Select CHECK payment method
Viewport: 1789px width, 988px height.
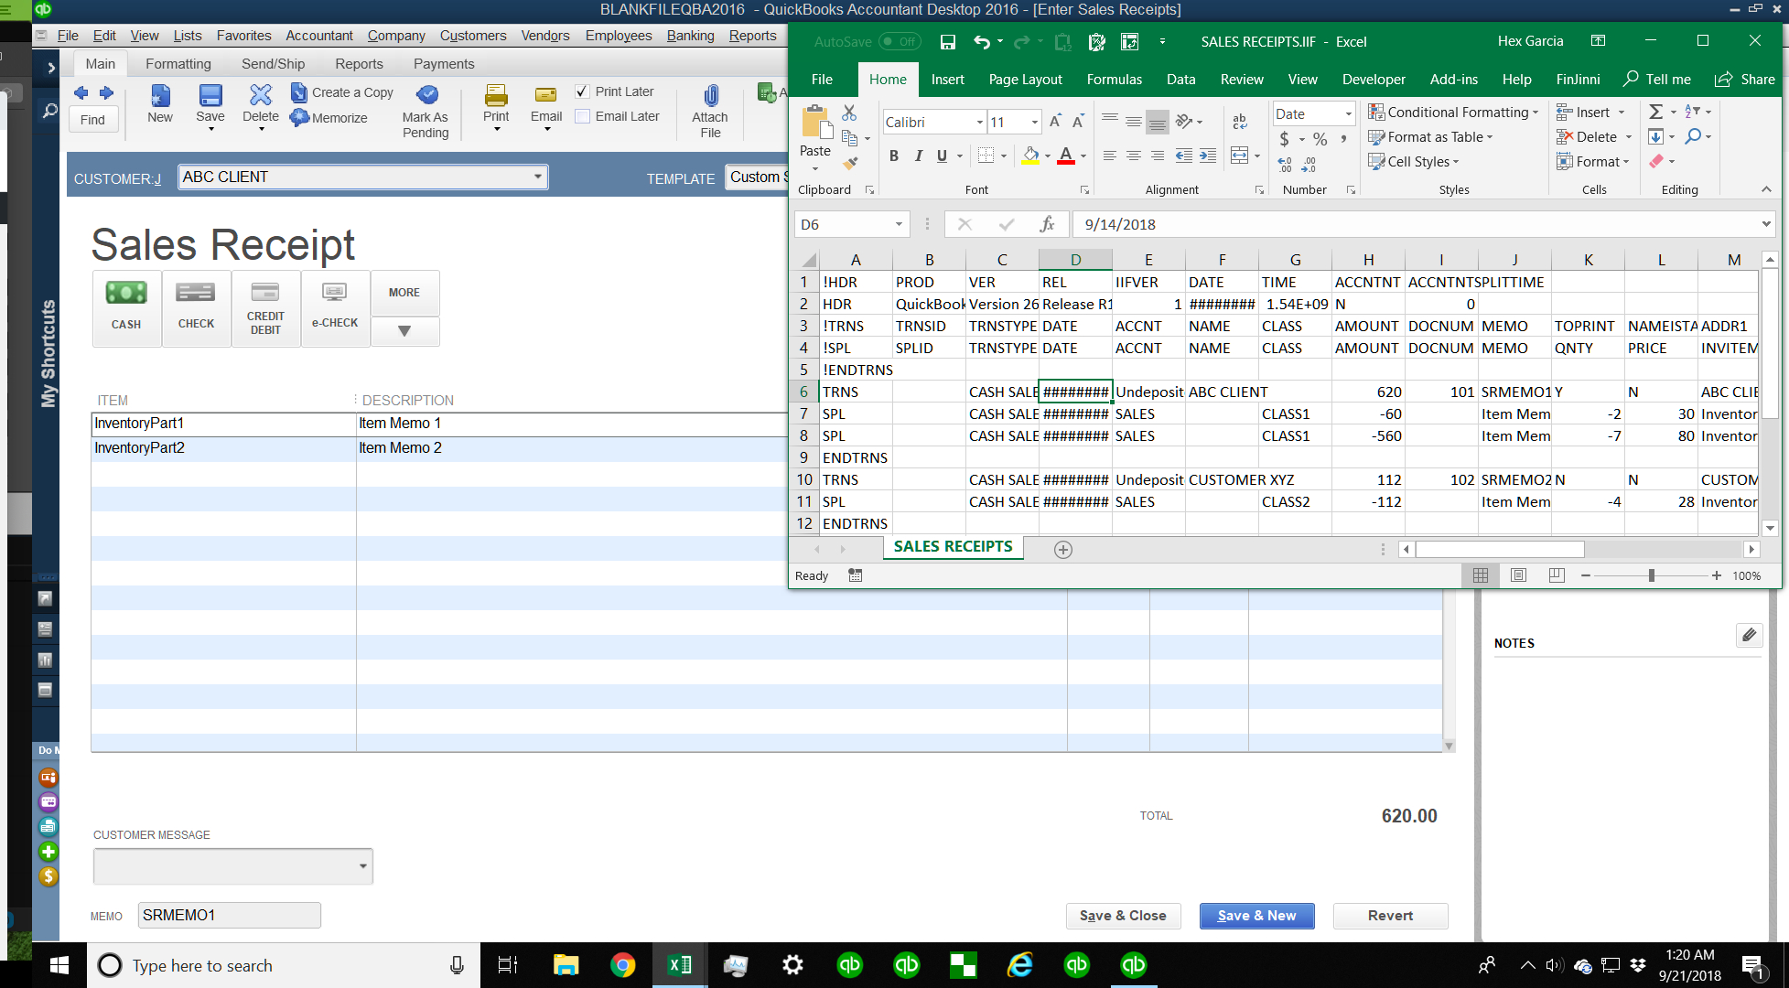(x=196, y=308)
